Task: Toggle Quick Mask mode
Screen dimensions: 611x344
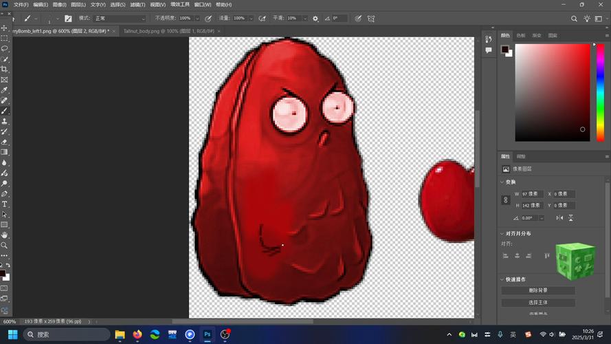Action: point(4,288)
